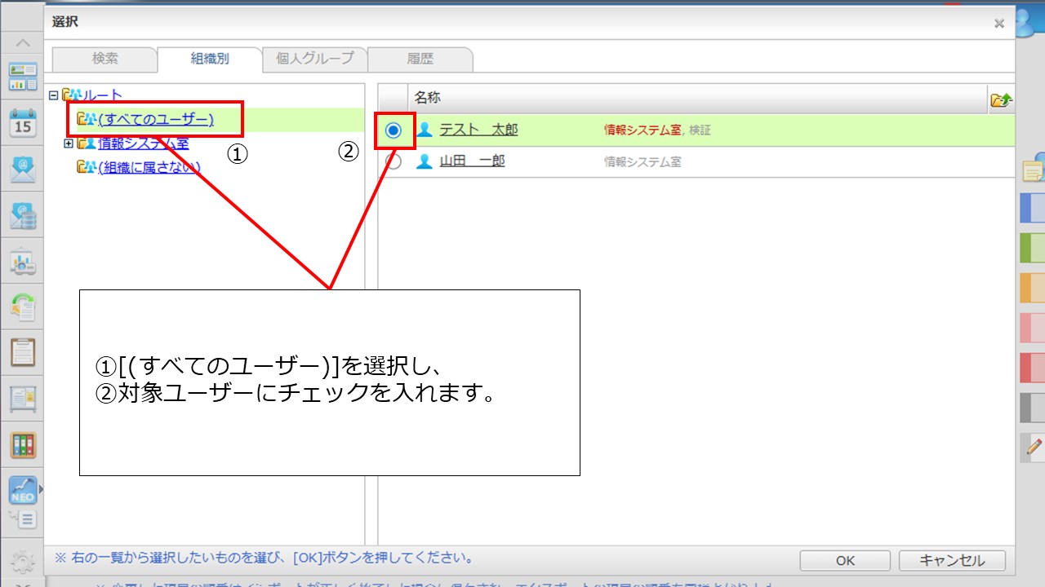Image resolution: width=1045 pixels, height=587 pixels.
Task: Open the calendar icon showing 15
Action: [x=23, y=123]
